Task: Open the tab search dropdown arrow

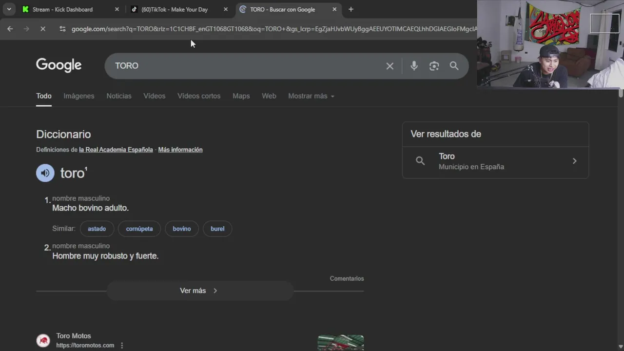Action: click(x=9, y=9)
